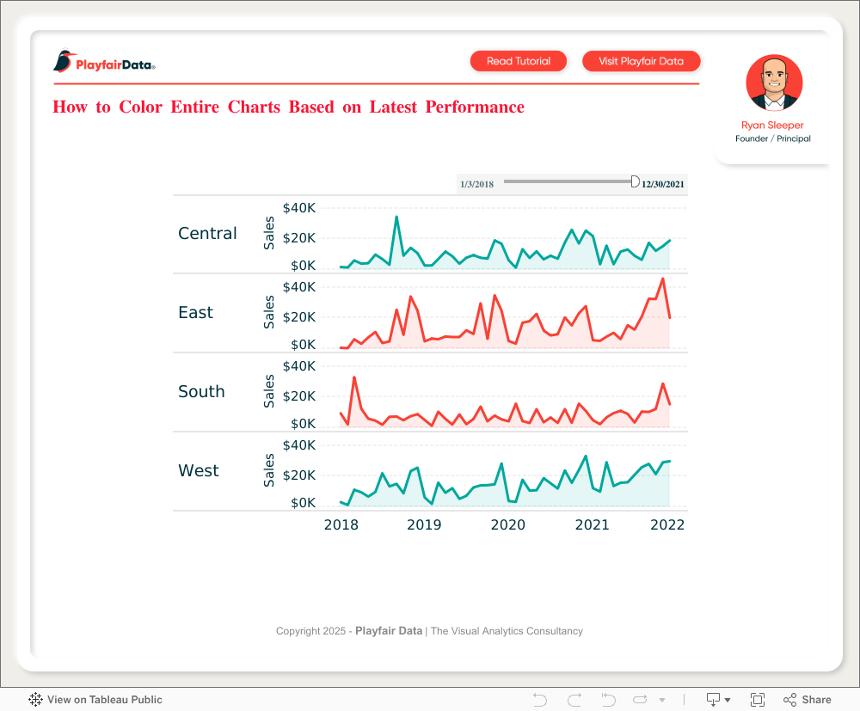Image resolution: width=860 pixels, height=711 pixels.
Task: Open View on Tableau Public
Action: (105, 700)
